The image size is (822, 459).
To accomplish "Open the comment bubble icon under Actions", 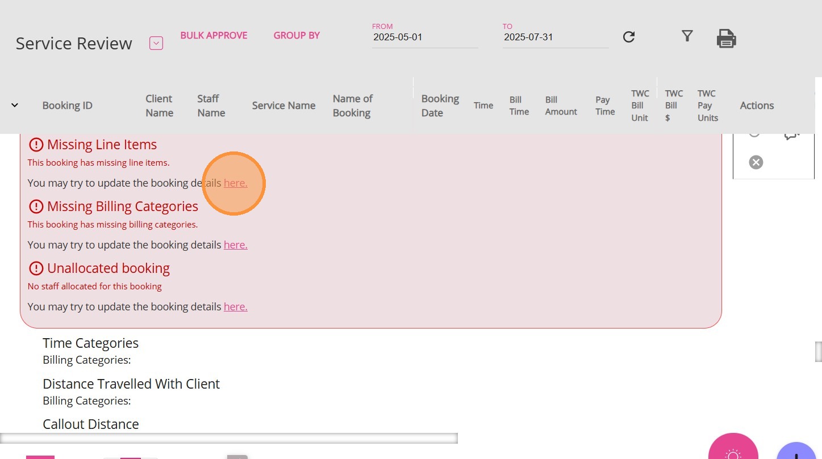I will tap(791, 135).
